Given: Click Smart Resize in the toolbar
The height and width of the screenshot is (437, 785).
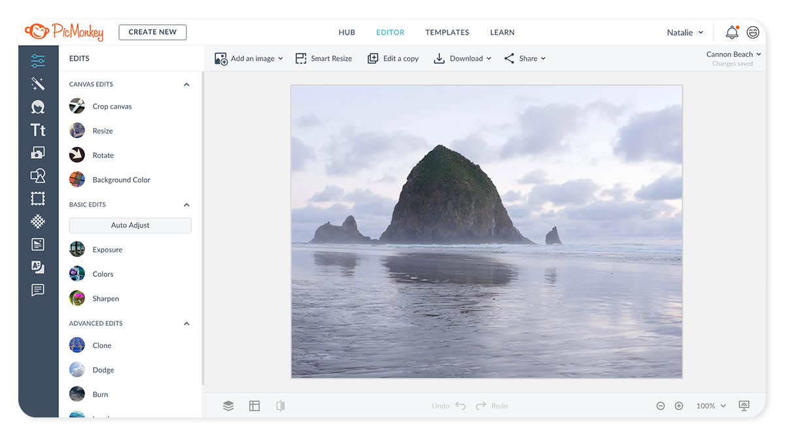Looking at the screenshot, I should 324,58.
